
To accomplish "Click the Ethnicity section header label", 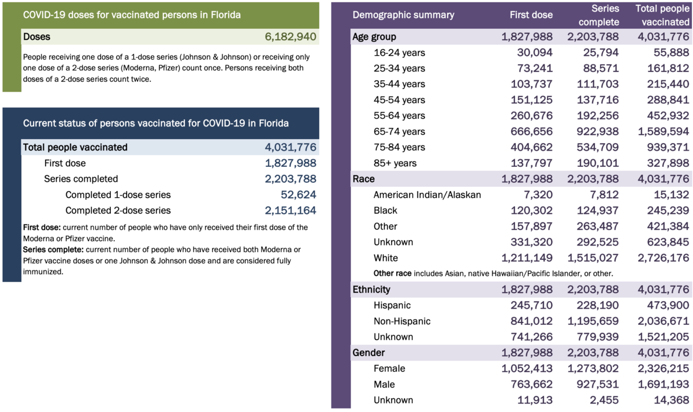I will coord(371,290).
